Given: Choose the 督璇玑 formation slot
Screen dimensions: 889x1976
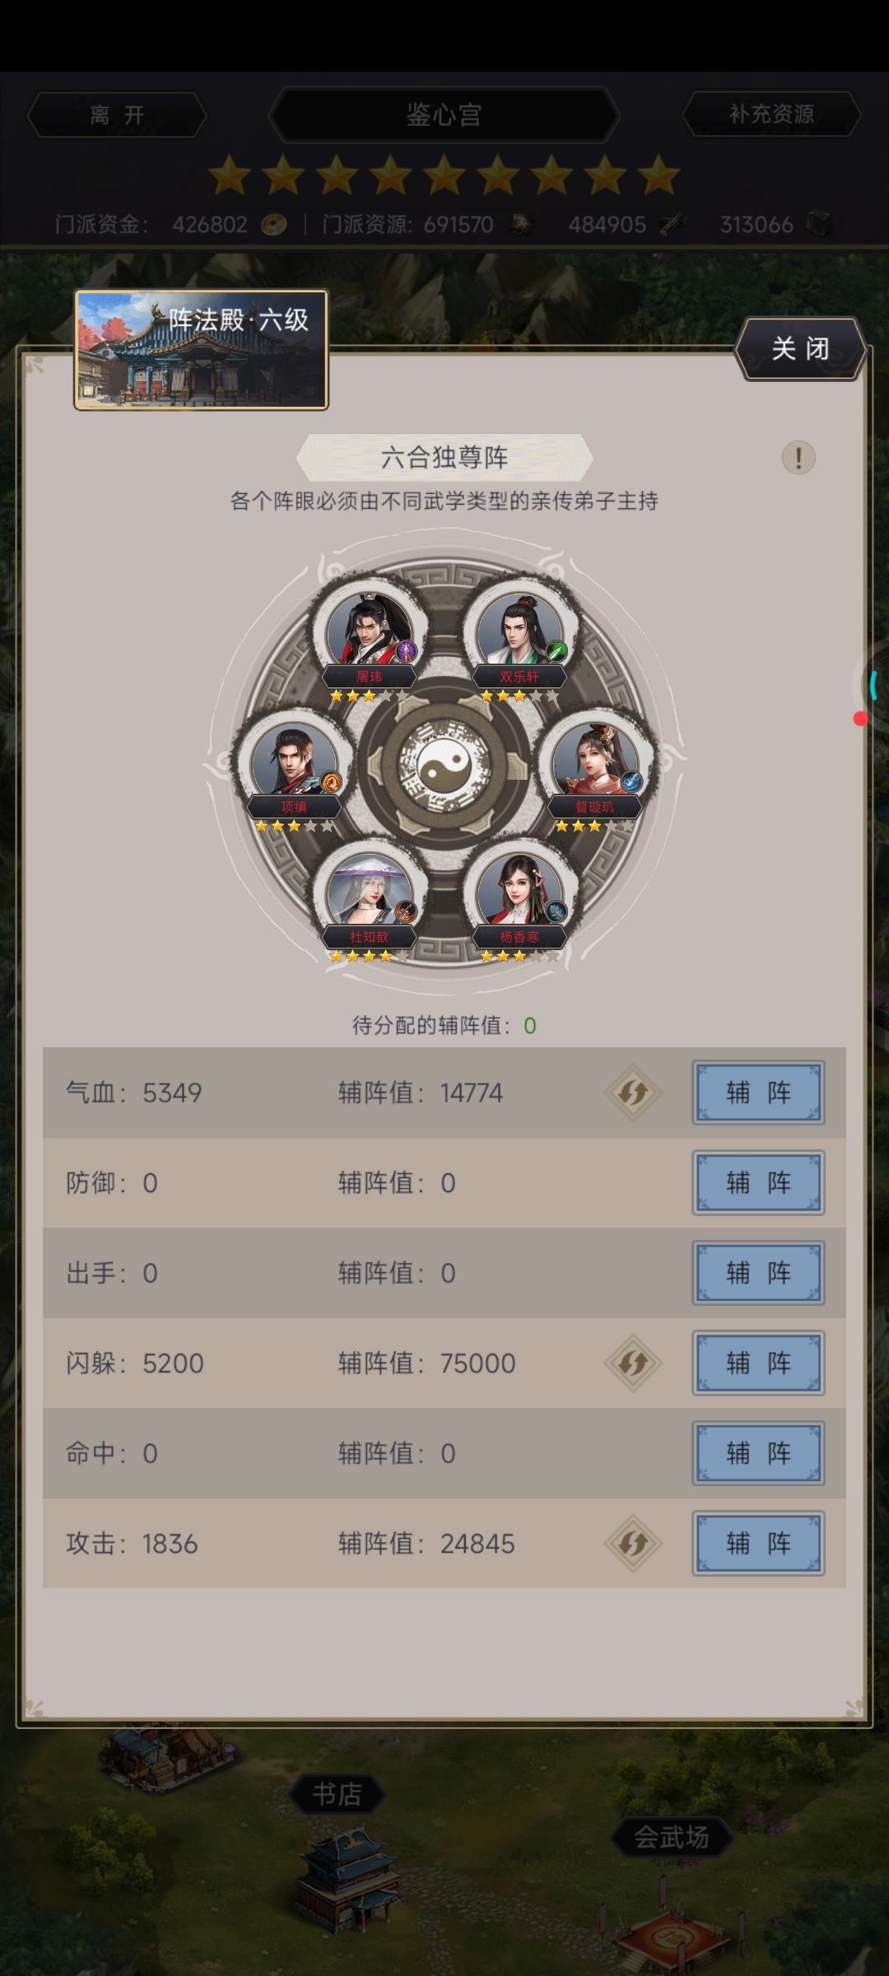Looking at the screenshot, I should point(594,762).
